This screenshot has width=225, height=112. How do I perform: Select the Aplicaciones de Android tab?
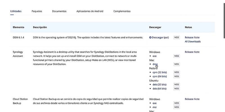click(90, 11)
